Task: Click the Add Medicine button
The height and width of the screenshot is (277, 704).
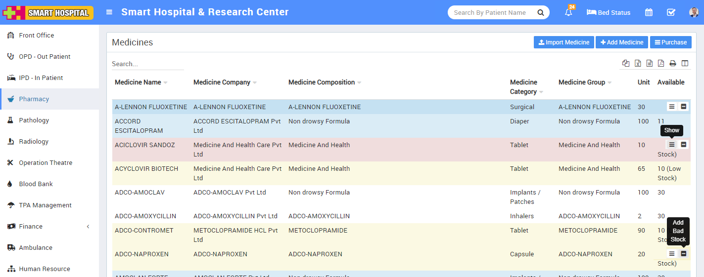Action: pos(622,42)
